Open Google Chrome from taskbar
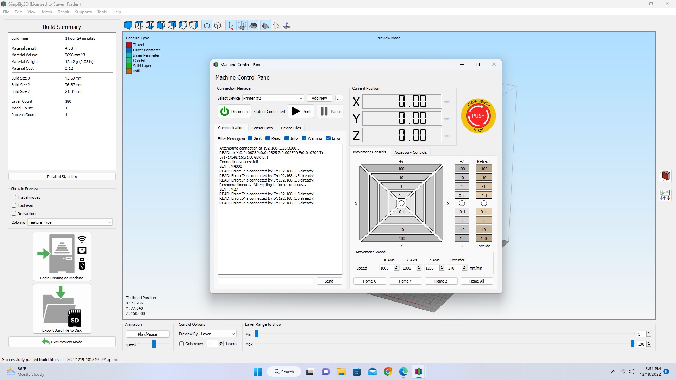 [x=388, y=372]
